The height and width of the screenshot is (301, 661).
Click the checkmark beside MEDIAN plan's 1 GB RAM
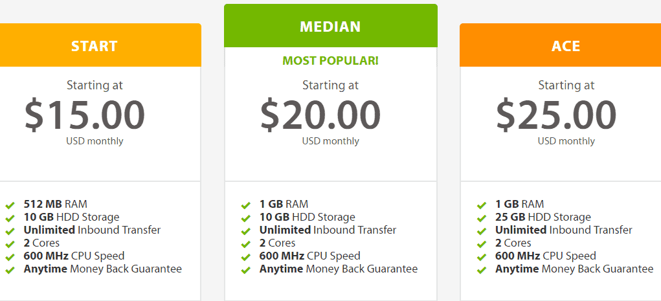point(246,205)
